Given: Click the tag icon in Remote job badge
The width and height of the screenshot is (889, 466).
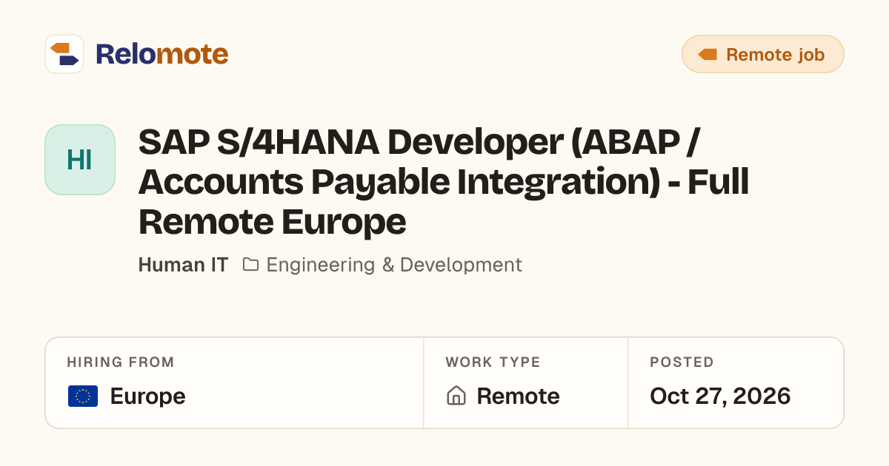Looking at the screenshot, I should click(707, 55).
